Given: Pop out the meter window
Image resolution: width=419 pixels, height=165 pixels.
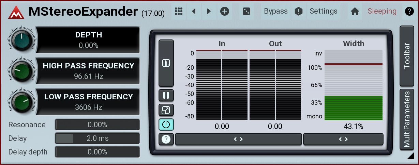Looking at the screenshot, I should click(166, 110).
